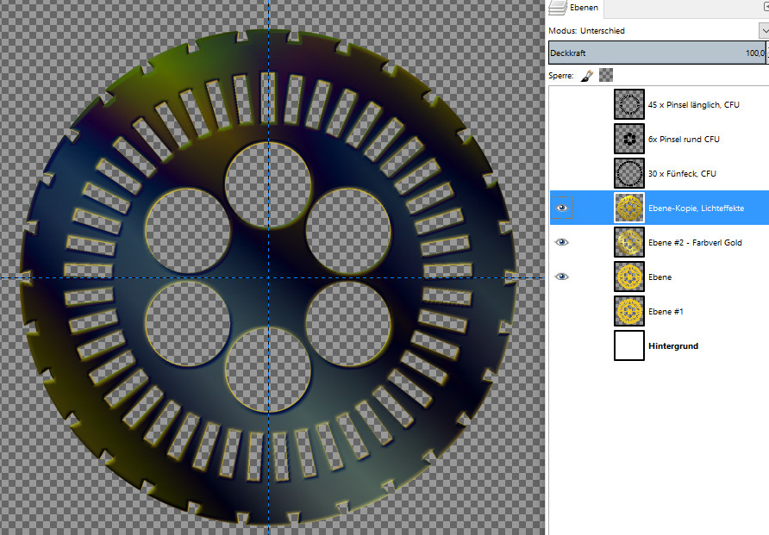Image resolution: width=769 pixels, height=535 pixels.
Task: Hide the Ebene-Kopie, Lichteffekte layer
Action: click(x=562, y=208)
